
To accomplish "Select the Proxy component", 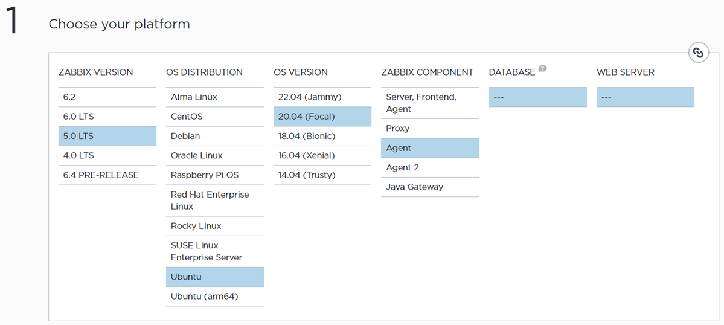I will 430,128.
